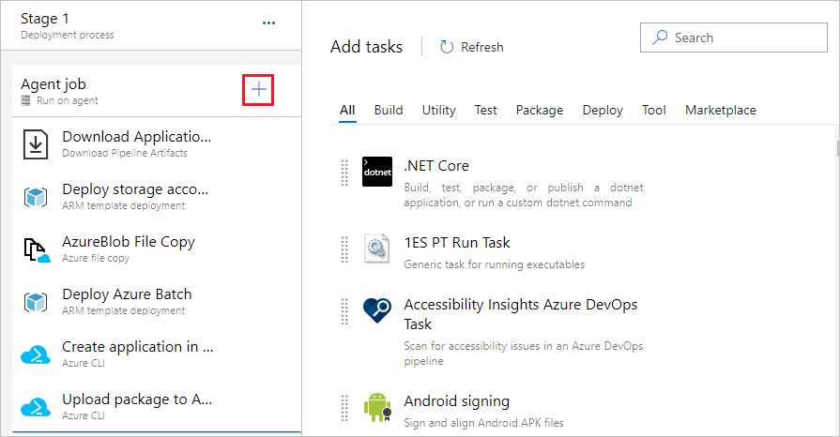Focus the Search tasks input field
The image size is (840, 437).
733,38
